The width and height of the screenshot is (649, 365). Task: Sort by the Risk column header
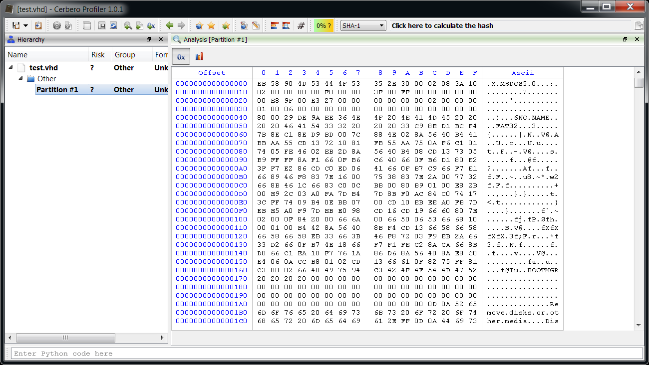[x=100, y=55]
